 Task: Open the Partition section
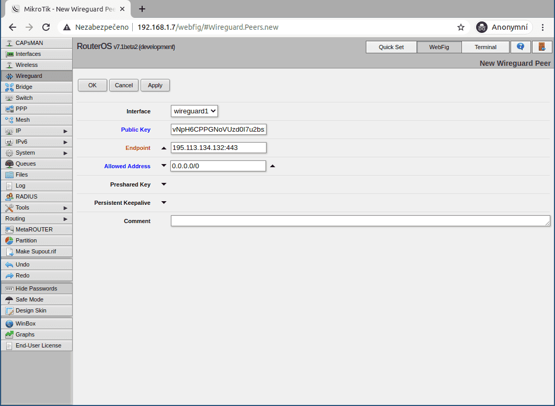point(37,240)
